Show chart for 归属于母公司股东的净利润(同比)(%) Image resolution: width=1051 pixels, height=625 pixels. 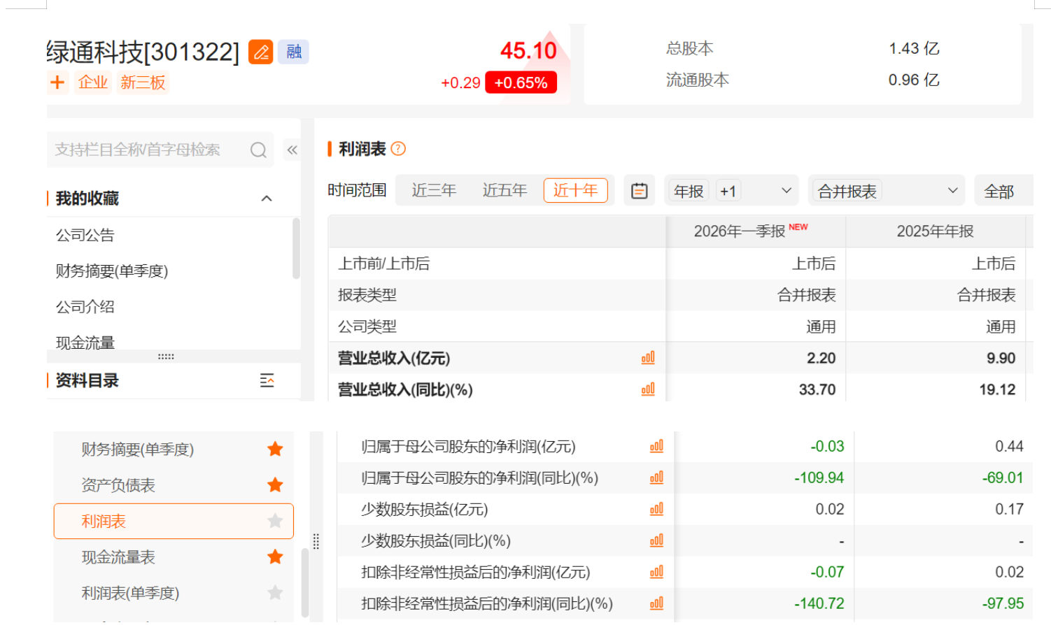(656, 477)
